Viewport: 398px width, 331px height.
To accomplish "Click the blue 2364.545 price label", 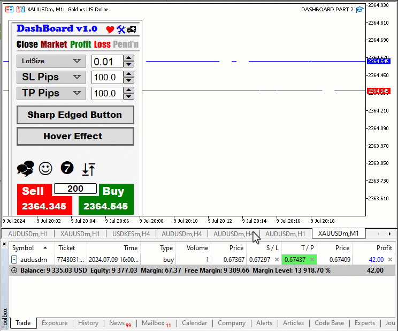I will pos(378,61).
